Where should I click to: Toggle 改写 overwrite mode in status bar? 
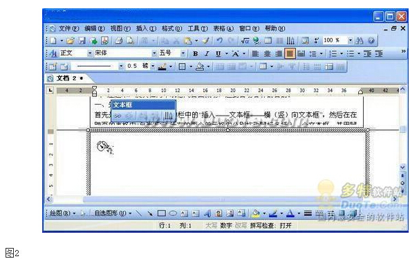(x=241, y=226)
